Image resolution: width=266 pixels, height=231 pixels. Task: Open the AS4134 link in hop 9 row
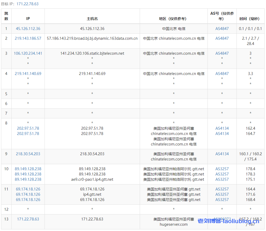pyautogui.click(x=222, y=154)
